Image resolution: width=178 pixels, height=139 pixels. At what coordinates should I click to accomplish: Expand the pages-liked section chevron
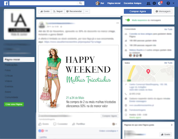point(172,125)
